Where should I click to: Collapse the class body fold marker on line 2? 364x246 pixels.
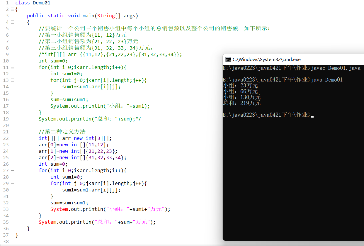(12, 9)
